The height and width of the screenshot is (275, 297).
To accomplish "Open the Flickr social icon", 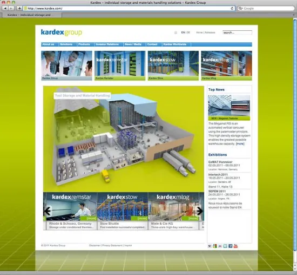I will (x=220, y=246).
